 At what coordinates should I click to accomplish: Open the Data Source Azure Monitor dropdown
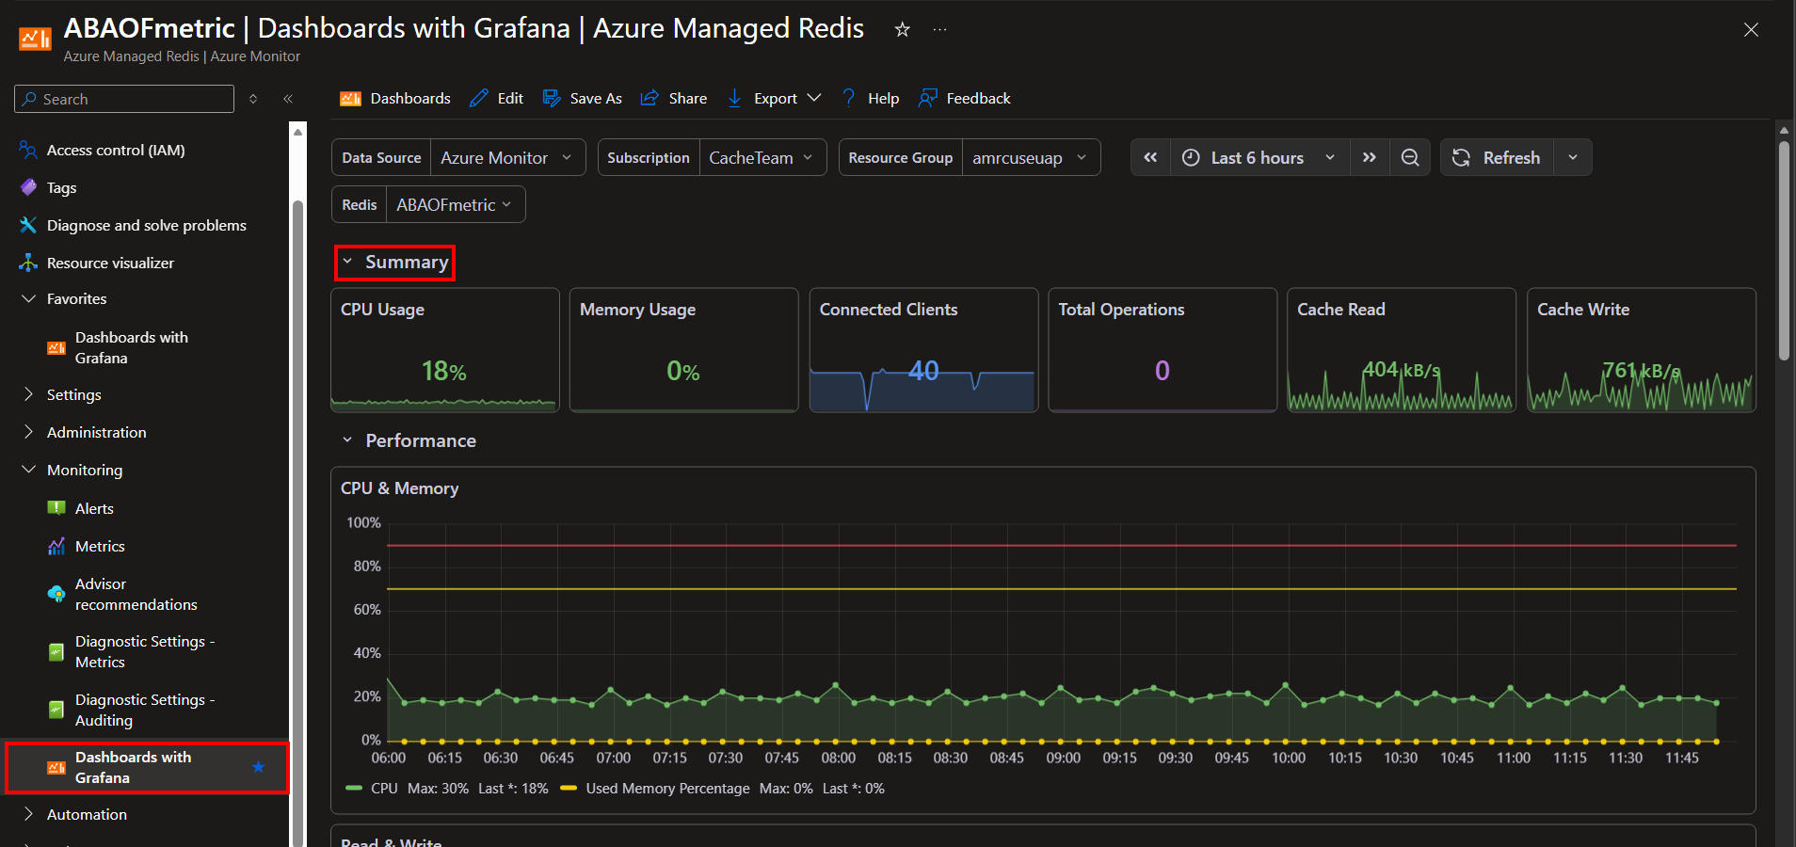506,157
